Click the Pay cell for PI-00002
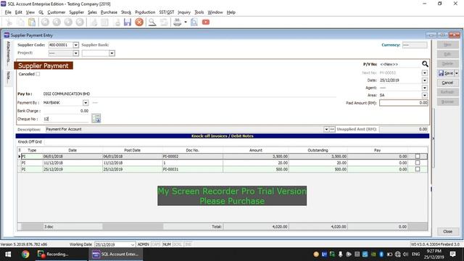 [x=377, y=156]
